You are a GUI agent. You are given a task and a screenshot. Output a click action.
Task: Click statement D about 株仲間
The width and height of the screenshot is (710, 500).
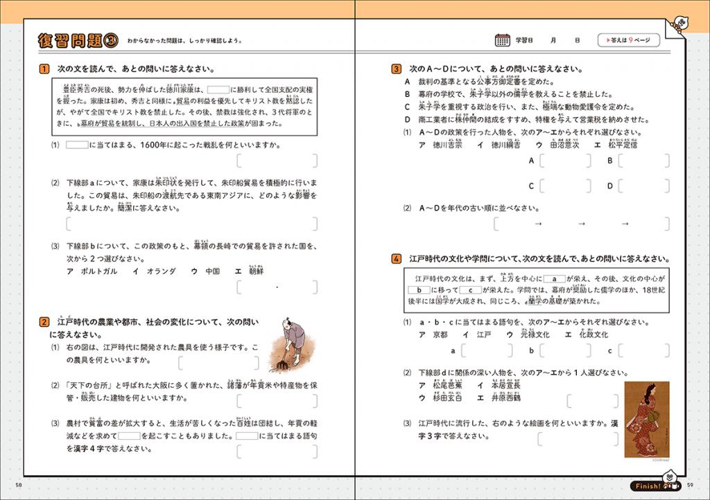click(527, 119)
